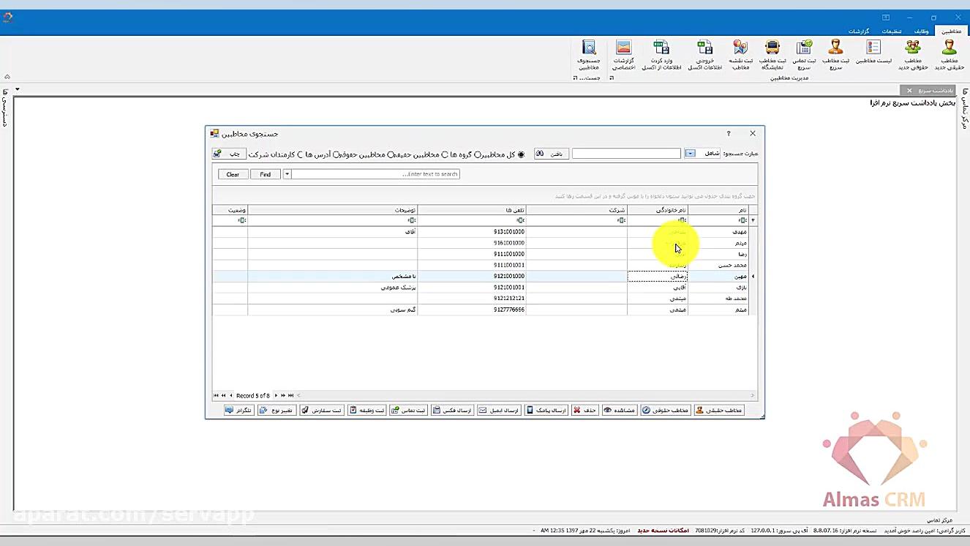Viewport: 970px width, 546px height.
Task: Click the Clear button
Action: pyautogui.click(x=233, y=174)
